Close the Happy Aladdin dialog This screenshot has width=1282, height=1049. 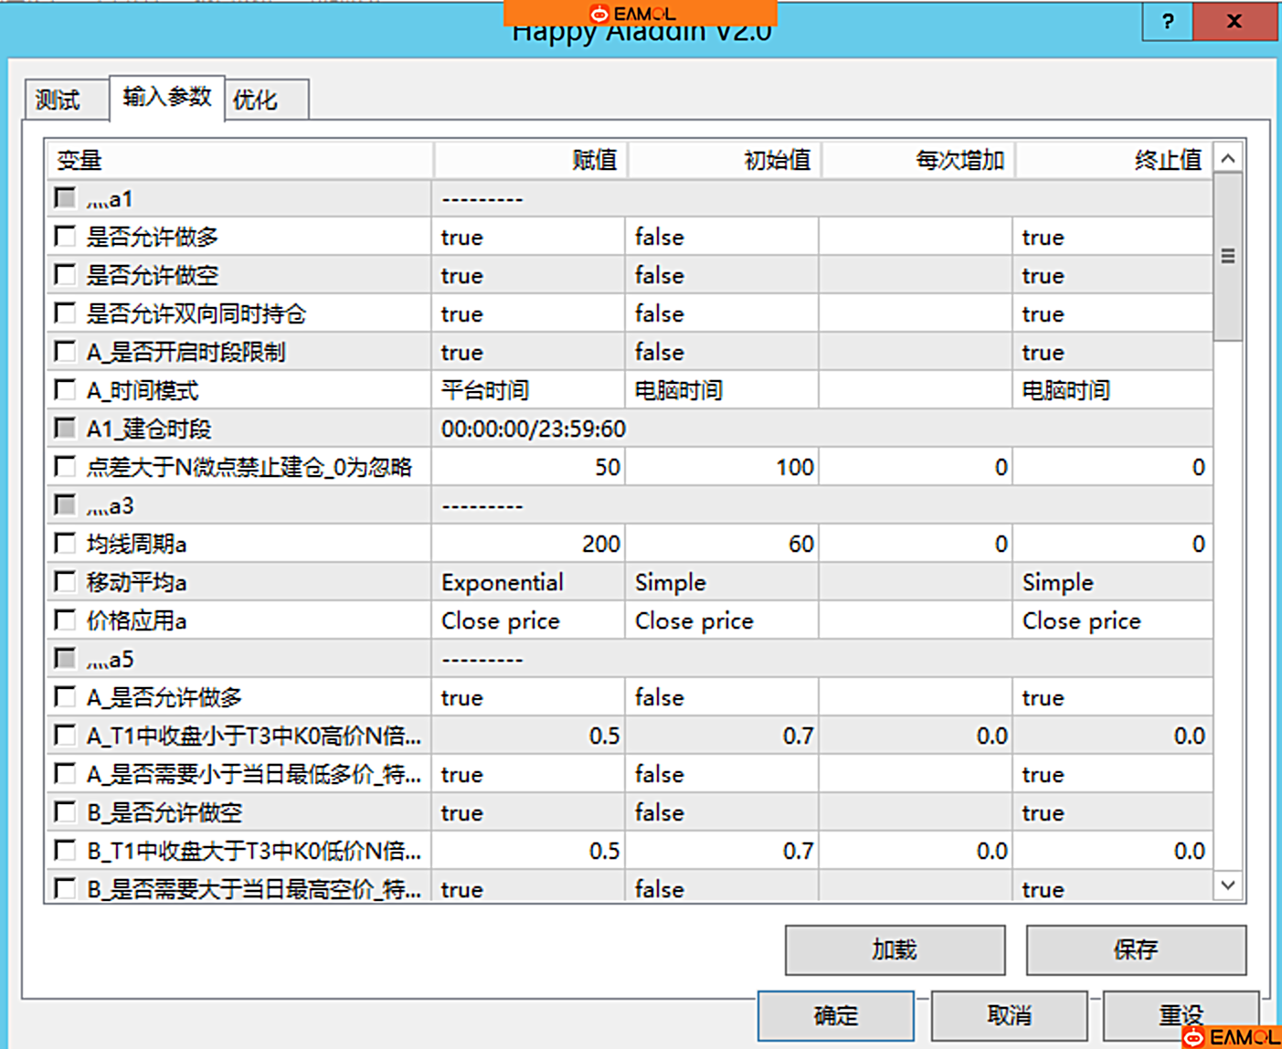click(x=1234, y=22)
